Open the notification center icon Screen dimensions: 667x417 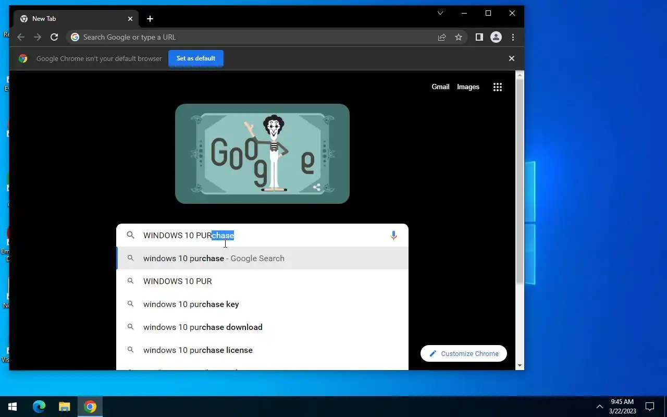pyautogui.click(x=650, y=407)
